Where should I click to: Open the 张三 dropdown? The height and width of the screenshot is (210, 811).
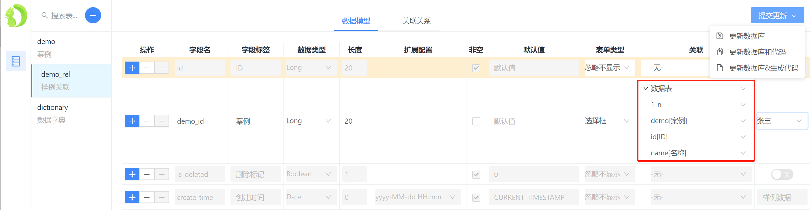782,121
